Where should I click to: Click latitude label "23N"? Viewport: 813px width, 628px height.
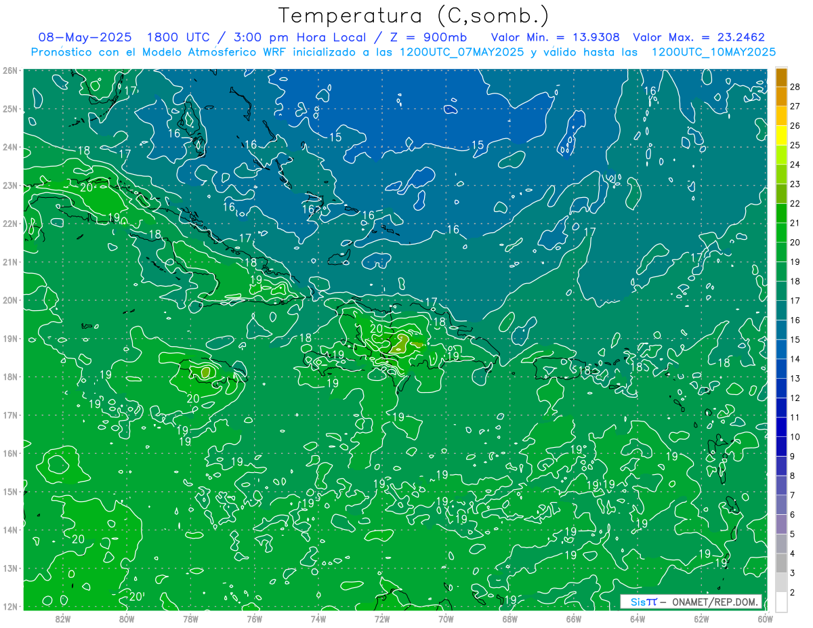tap(10, 185)
